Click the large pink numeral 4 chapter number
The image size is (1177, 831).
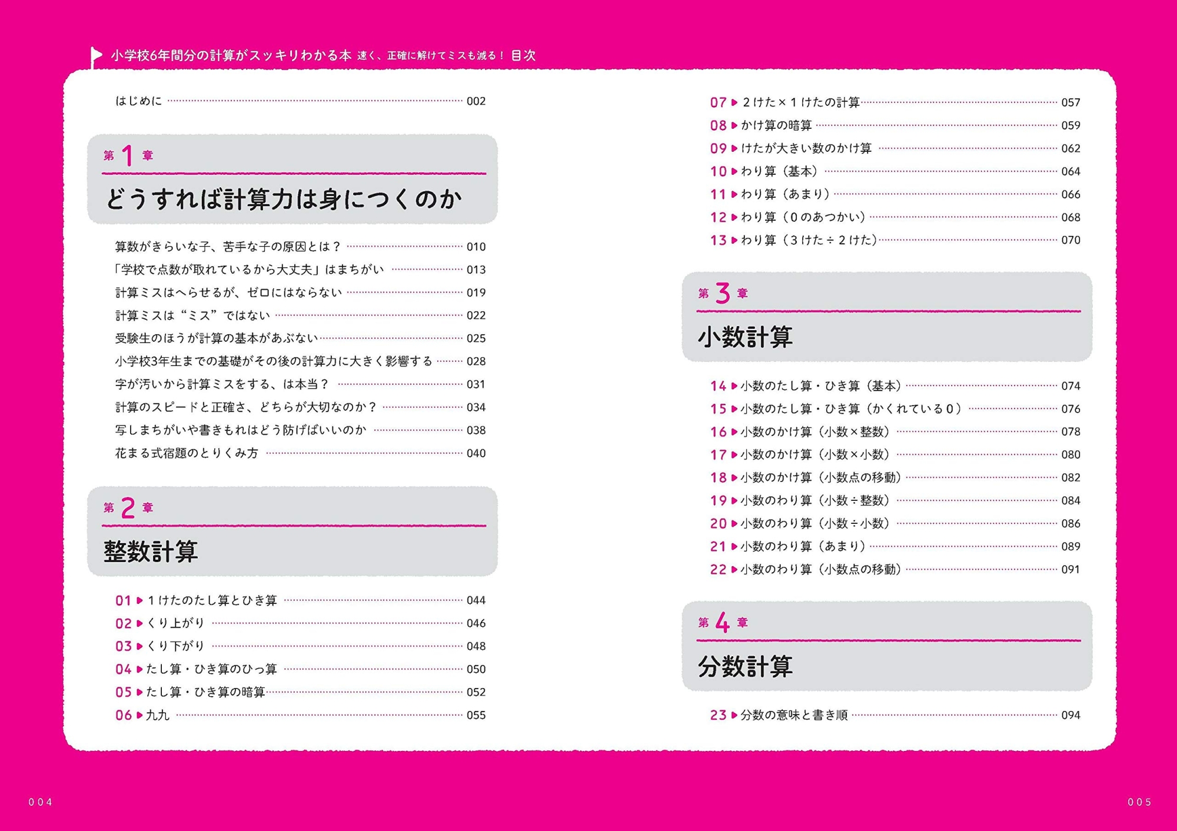coord(723,623)
